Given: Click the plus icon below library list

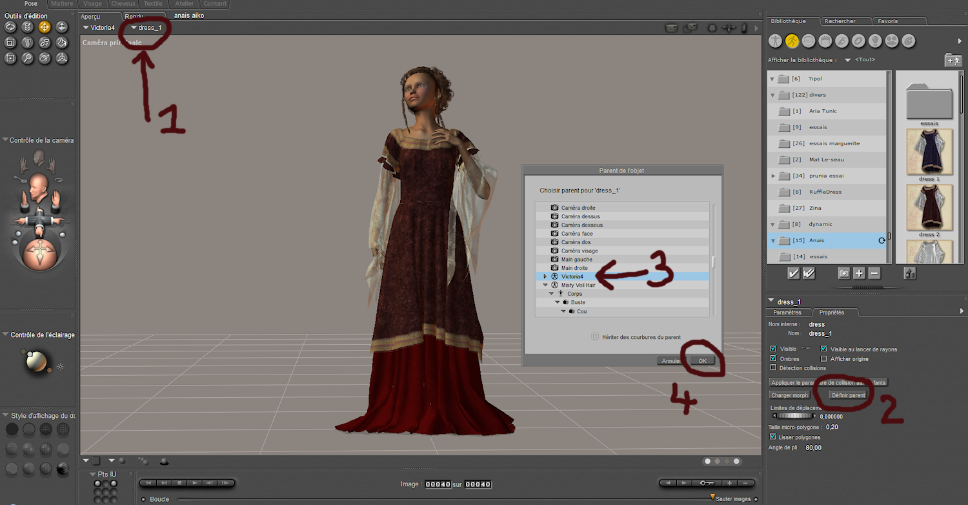Looking at the screenshot, I should (x=859, y=273).
